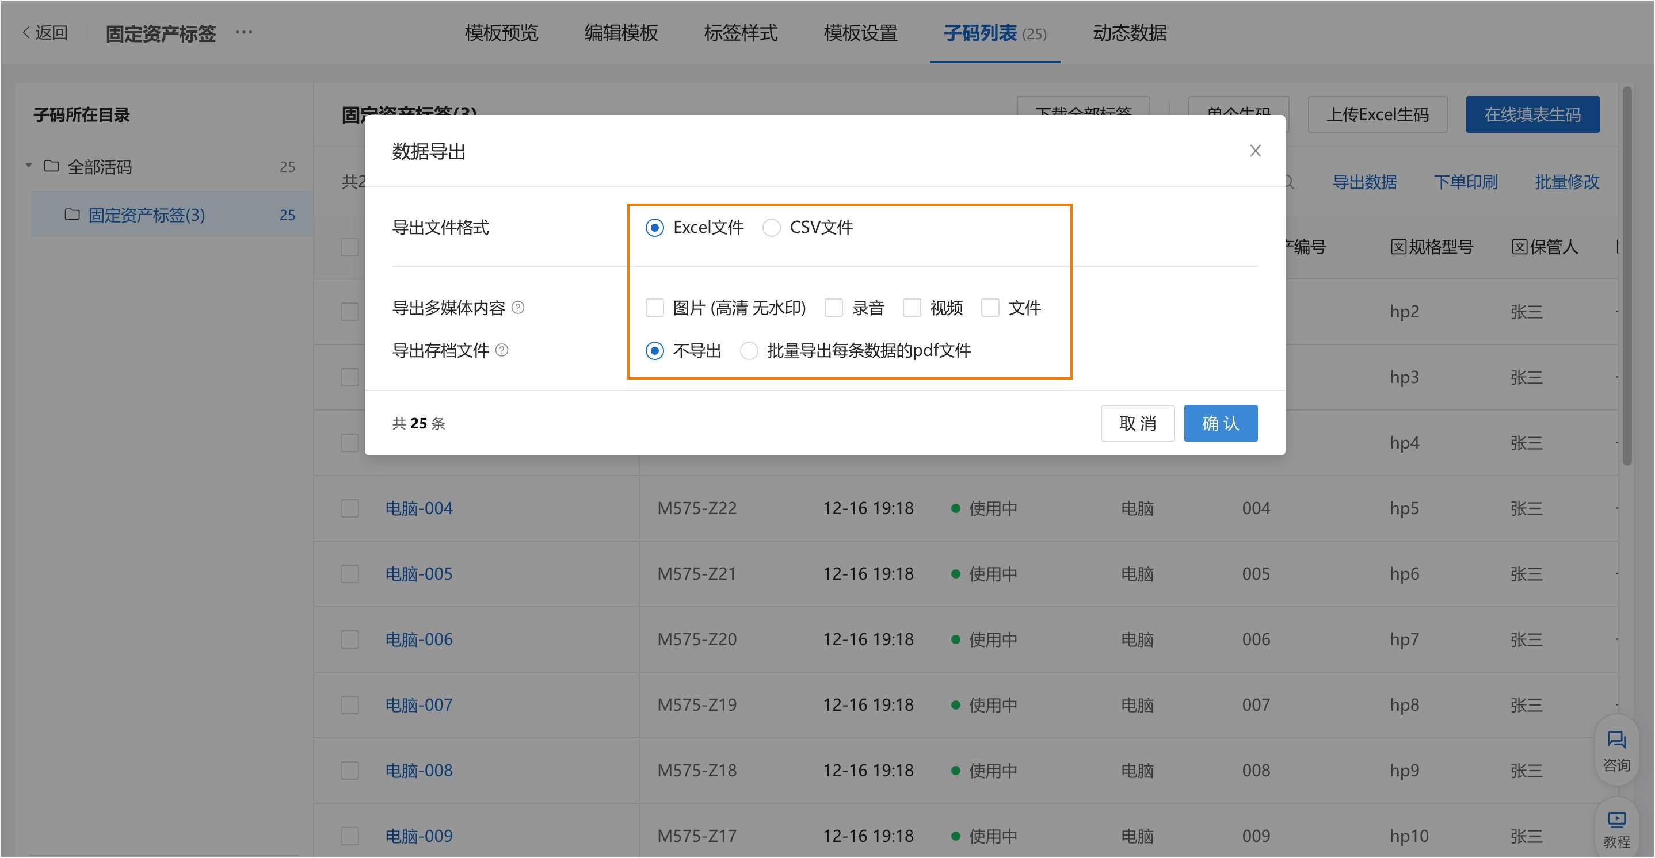Image resolution: width=1655 pixels, height=858 pixels.
Task: Switch to 子码列表 tab
Action: coord(994,33)
